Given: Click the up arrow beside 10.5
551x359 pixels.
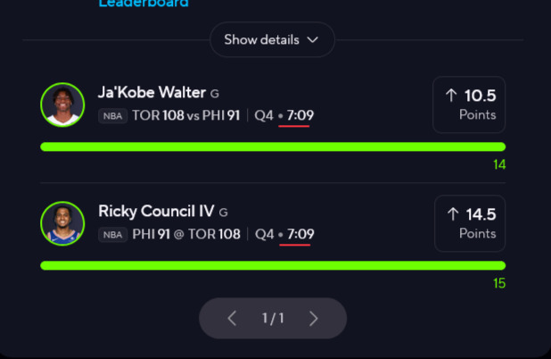Looking at the screenshot, I should [451, 96].
